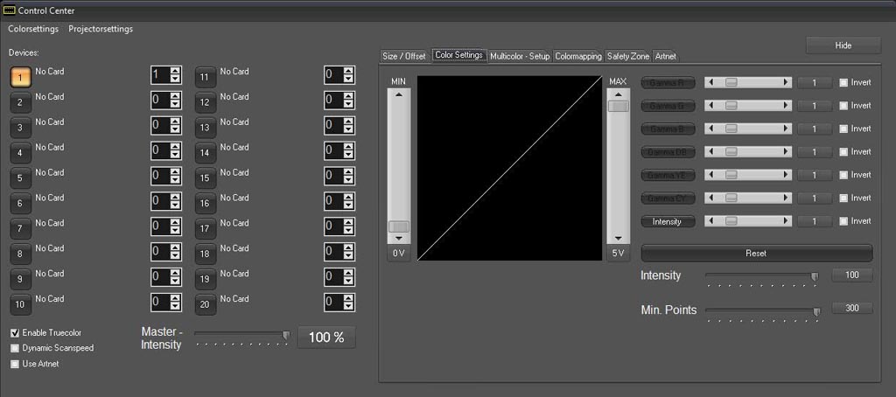The image size is (896, 397).
Task: Open the Projectorsettings menu
Action: tap(101, 29)
